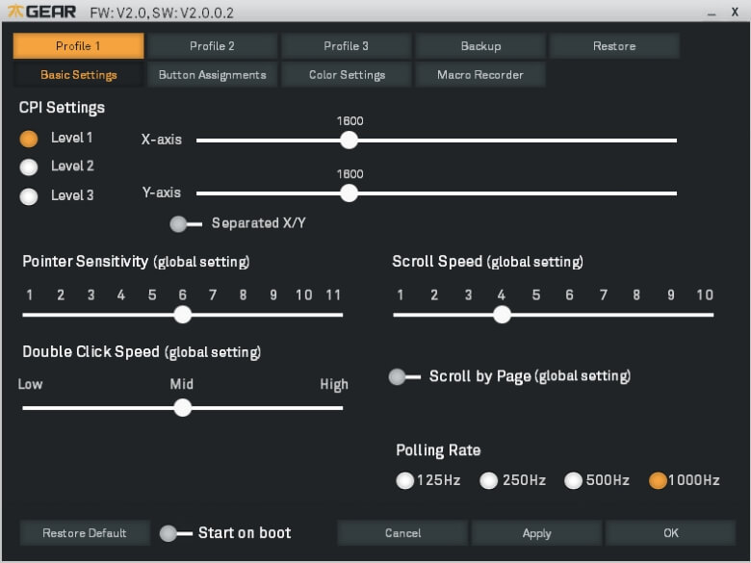The height and width of the screenshot is (563, 751).
Task: Enable Start on boot toggle
Action: coord(170,533)
